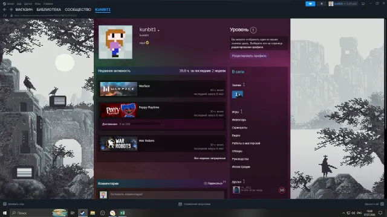Open the level 1 community badge icon
Image resolution: width=387 pixels, height=217 pixels.
point(238,95)
